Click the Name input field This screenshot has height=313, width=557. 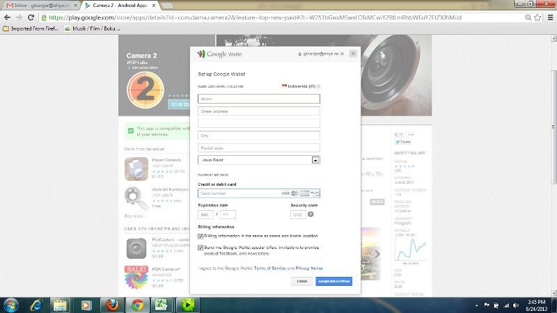[259, 99]
